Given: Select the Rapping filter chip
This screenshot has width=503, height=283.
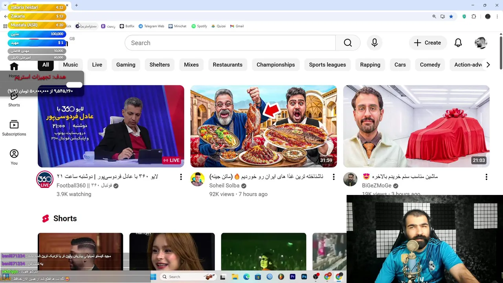Looking at the screenshot, I should 370,65.
